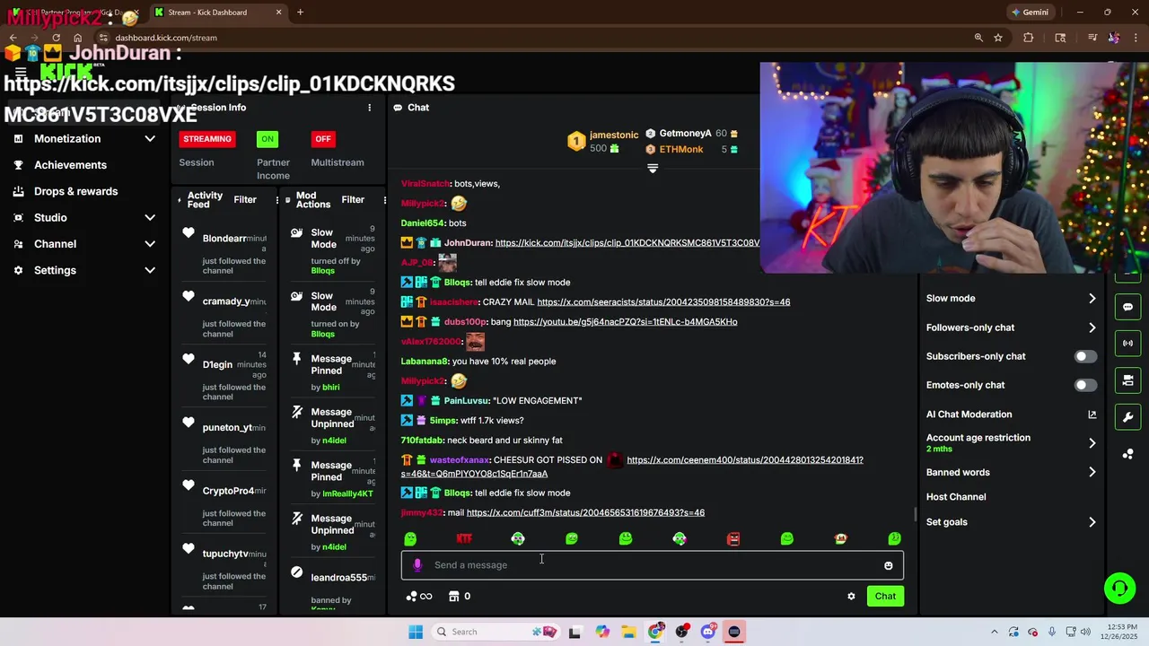This screenshot has height=646, width=1149.
Task: Open File Explorer from the taskbar
Action: (629, 632)
